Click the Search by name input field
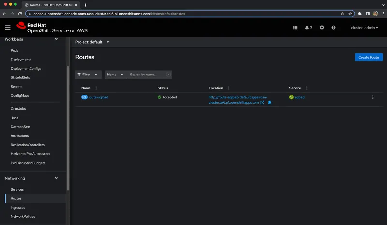Image resolution: width=387 pixels, height=225 pixels. tap(148, 75)
